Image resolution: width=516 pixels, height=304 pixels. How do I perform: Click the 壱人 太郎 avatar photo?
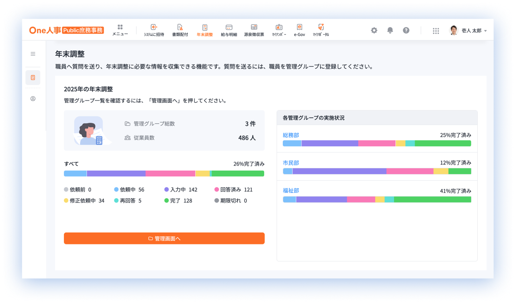click(x=454, y=30)
